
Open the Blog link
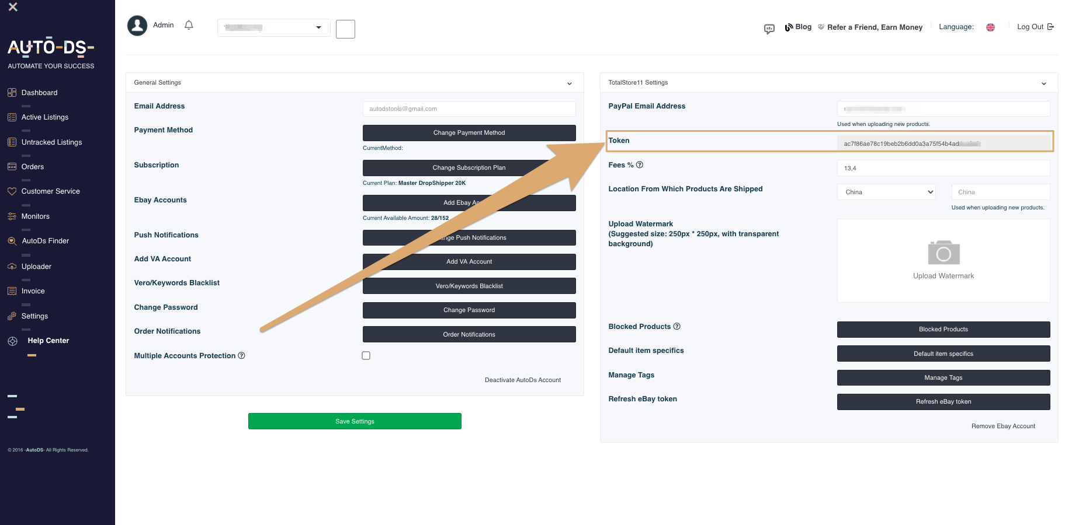tap(799, 27)
